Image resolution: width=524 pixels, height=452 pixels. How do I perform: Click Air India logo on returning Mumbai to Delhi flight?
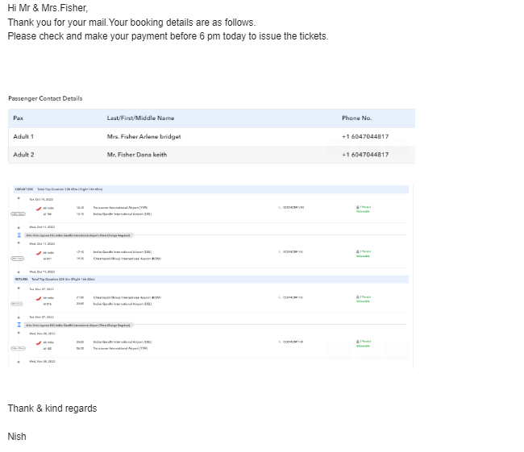[38, 297]
